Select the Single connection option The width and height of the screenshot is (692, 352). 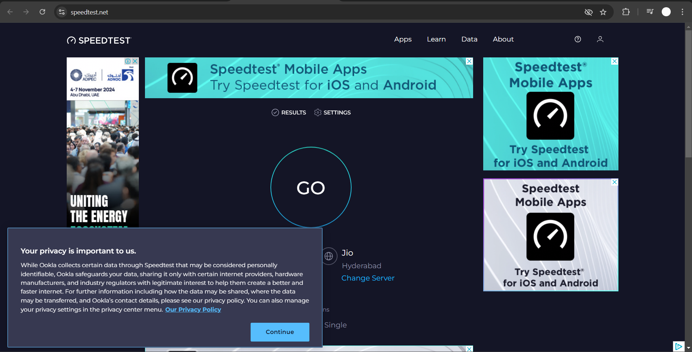[x=335, y=325]
